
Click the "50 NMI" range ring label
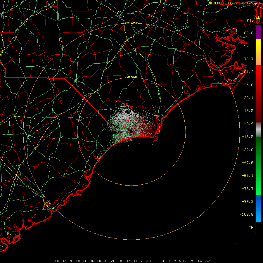click(x=131, y=77)
